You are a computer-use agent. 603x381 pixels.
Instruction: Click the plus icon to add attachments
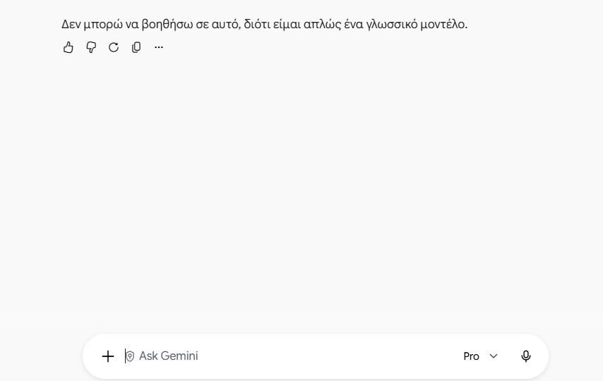[x=108, y=356]
